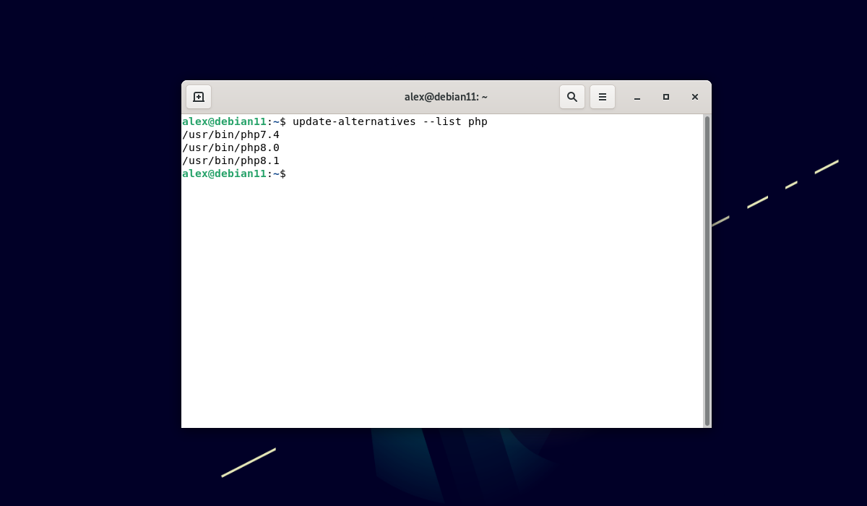867x506 pixels.
Task: Minimize the terminal window
Action: pyautogui.click(x=637, y=97)
